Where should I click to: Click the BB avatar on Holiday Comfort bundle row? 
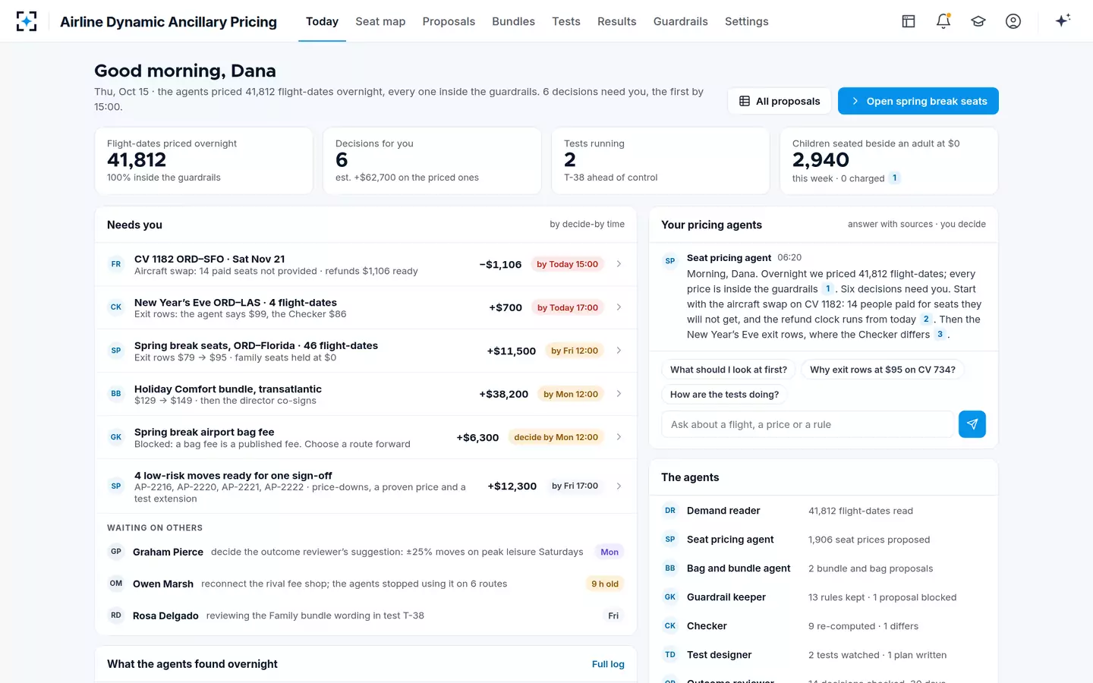(116, 394)
